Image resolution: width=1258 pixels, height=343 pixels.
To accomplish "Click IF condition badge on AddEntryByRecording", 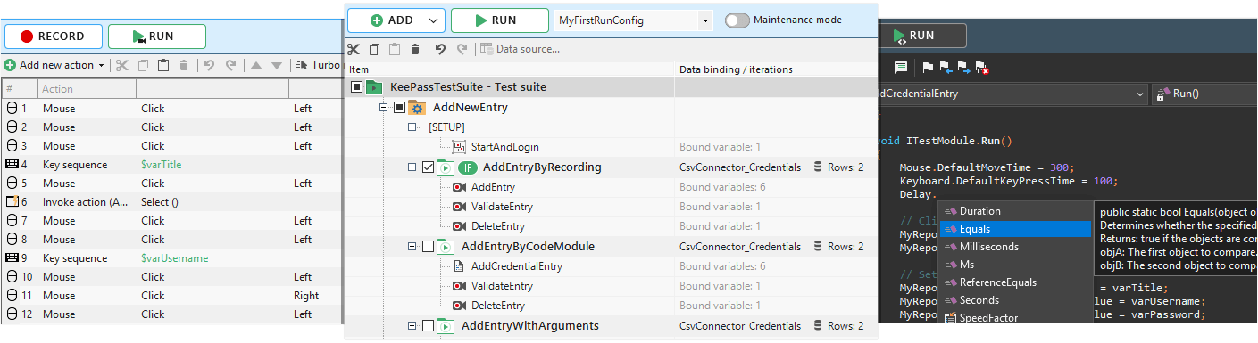I will click(x=468, y=167).
